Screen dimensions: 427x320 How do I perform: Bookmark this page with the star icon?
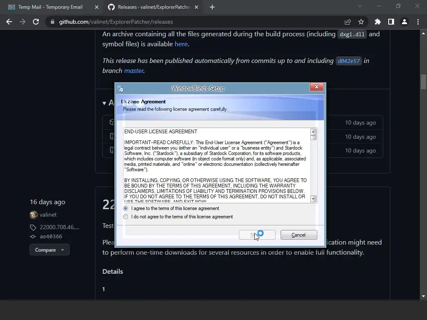click(x=361, y=22)
